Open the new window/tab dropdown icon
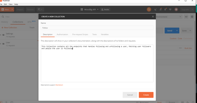The height and width of the screenshot is (103, 197). (40, 9)
